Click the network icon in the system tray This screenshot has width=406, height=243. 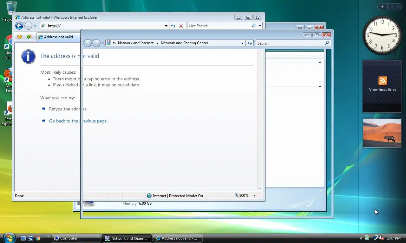pyautogui.click(x=376, y=238)
